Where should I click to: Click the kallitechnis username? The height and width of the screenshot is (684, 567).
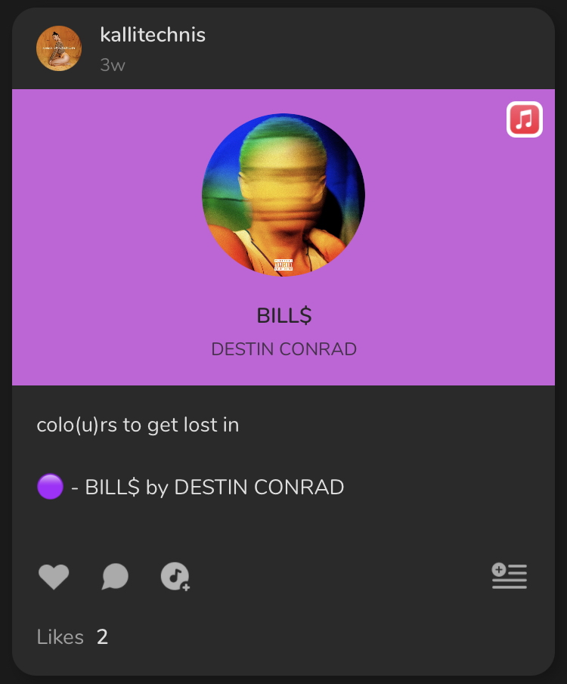[153, 35]
